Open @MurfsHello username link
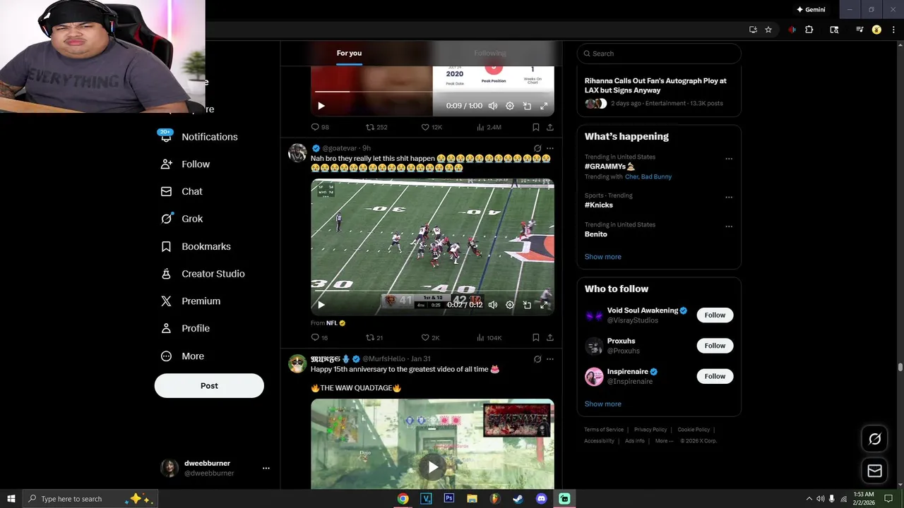904x508 pixels. (x=384, y=358)
